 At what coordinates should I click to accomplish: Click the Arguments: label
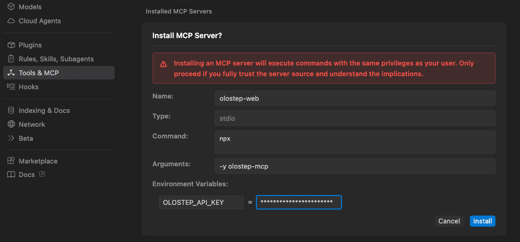click(172, 164)
